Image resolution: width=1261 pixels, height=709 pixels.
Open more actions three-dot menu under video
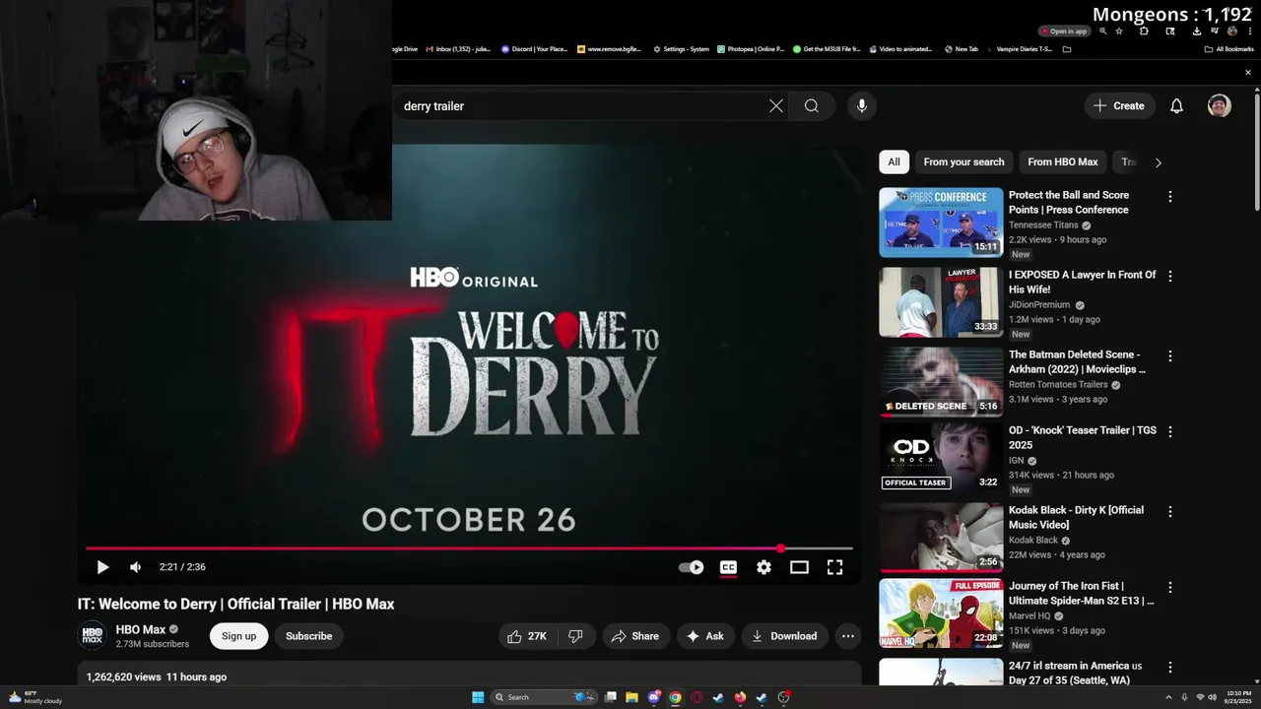coord(847,636)
